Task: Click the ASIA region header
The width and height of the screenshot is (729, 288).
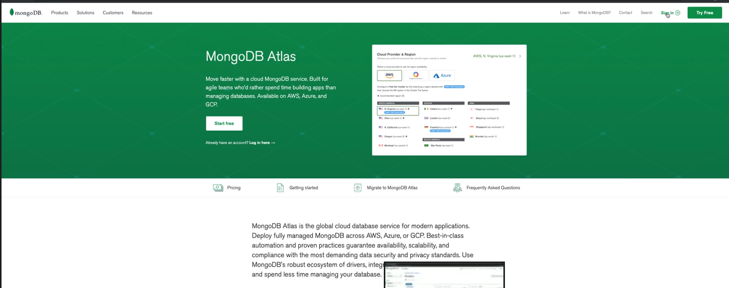Action: click(489, 103)
